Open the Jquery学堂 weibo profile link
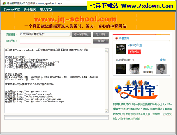Viewport: 177px width, 135px height. (135, 45)
